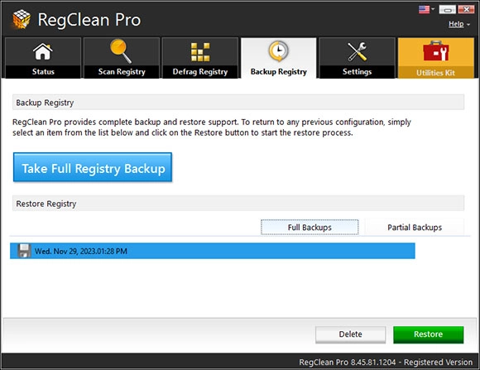This screenshot has height=370, width=480.
Task: Select the Backup Registry tab label
Action: click(x=279, y=72)
